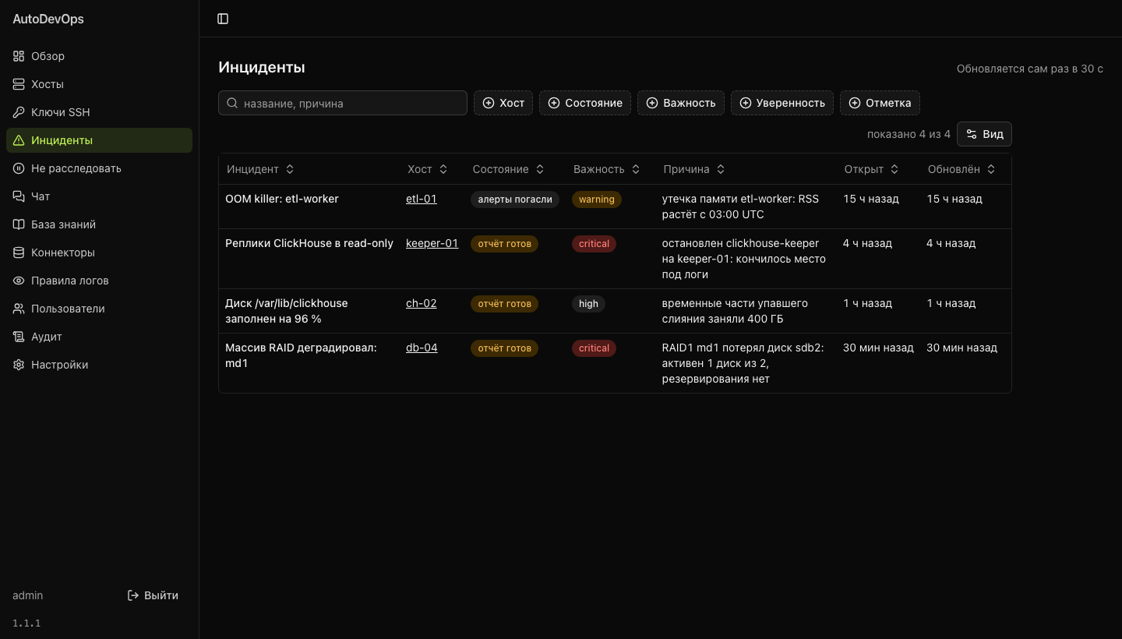Sort by Обновлён column arrows
Viewport: 1122px width, 639px height.
click(991, 169)
